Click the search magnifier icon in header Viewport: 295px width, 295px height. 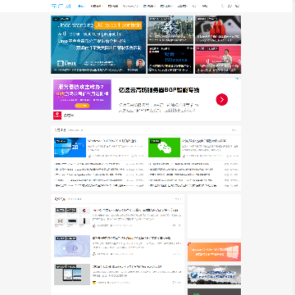pyautogui.click(x=223, y=6)
